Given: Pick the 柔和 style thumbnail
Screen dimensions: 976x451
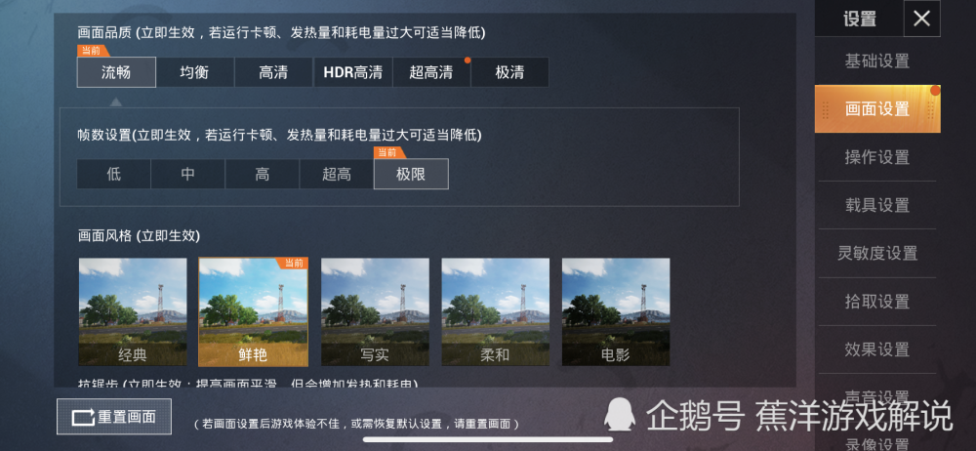Looking at the screenshot, I should 496,312.
